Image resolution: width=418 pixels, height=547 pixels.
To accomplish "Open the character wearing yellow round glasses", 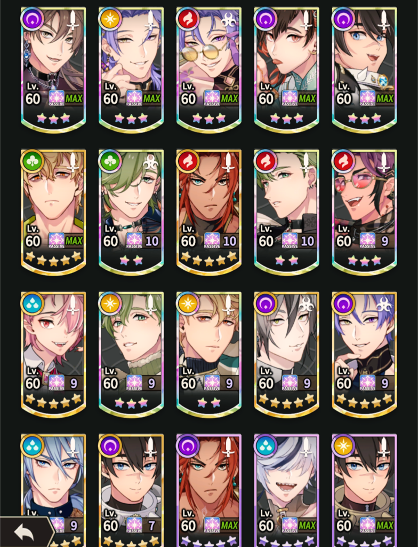I will tap(209, 70).
